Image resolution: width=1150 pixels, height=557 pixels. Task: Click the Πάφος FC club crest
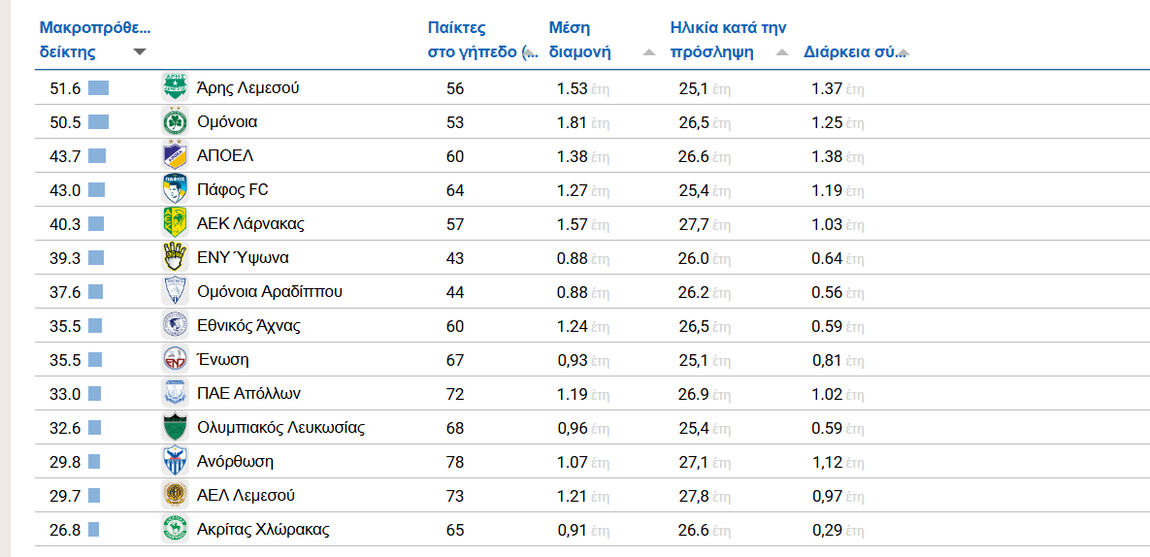pos(174,190)
